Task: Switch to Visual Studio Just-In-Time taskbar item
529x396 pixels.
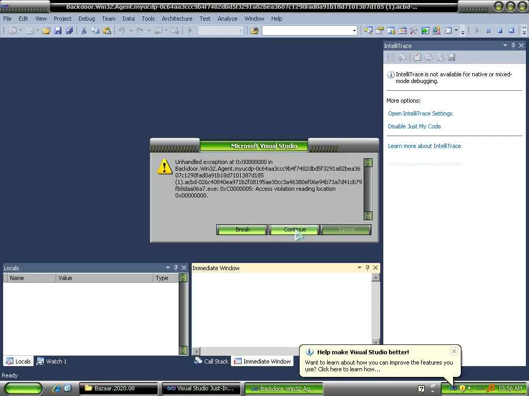Action: click(x=201, y=389)
